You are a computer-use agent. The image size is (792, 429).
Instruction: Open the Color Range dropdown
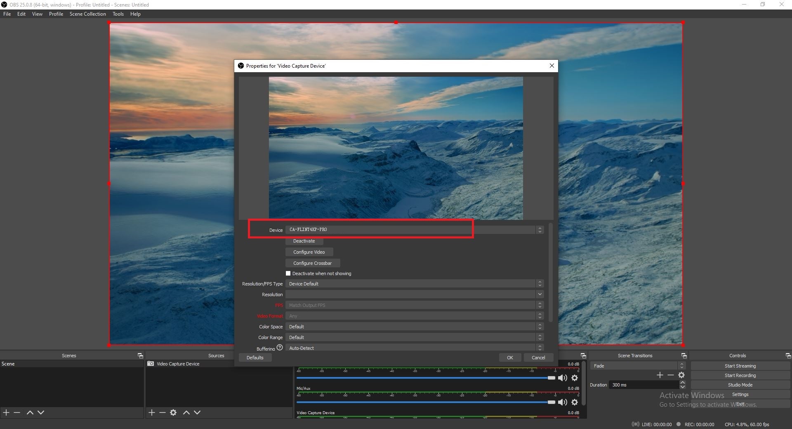(x=415, y=337)
